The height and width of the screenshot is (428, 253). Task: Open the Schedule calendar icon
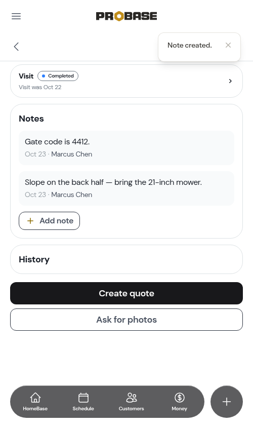point(83,398)
